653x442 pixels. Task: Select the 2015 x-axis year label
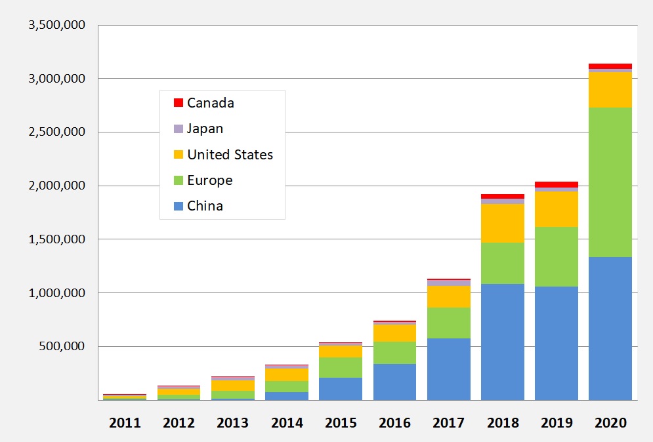[x=340, y=423]
